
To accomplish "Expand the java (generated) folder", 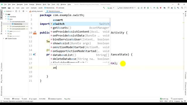I will pos(6,31).
